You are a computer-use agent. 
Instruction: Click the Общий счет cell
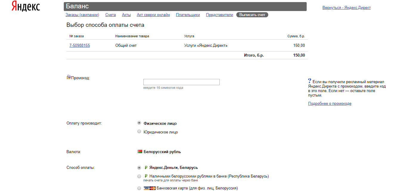[x=126, y=46]
